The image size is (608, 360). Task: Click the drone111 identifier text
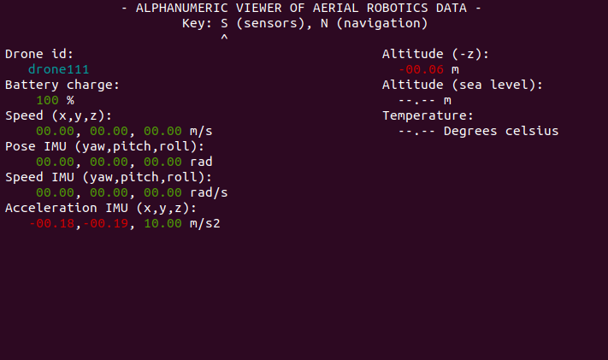(58, 69)
